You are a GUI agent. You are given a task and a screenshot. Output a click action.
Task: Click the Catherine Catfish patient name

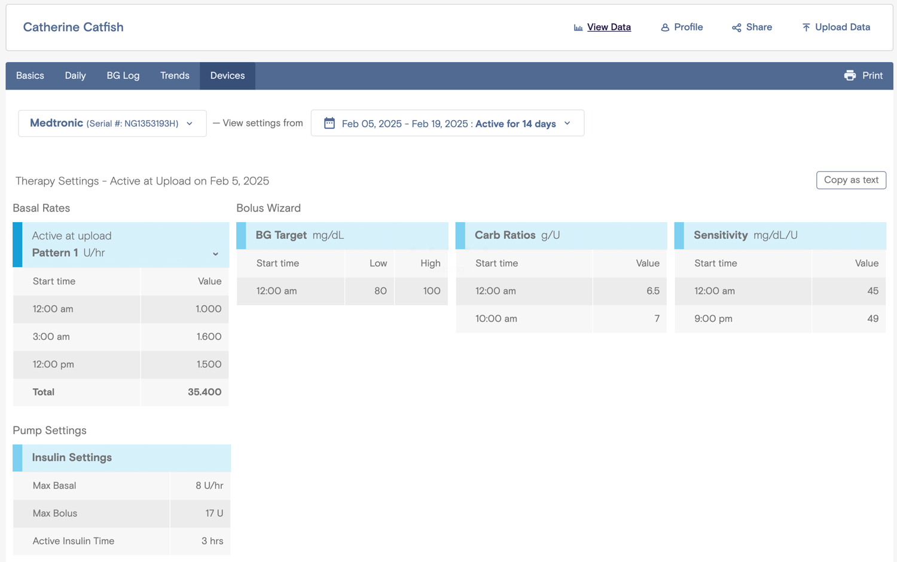pos(73,27)
